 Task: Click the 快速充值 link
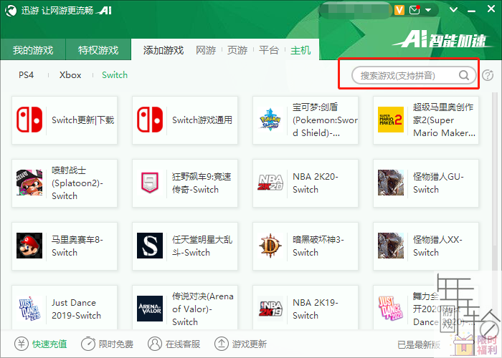[49, 344]
